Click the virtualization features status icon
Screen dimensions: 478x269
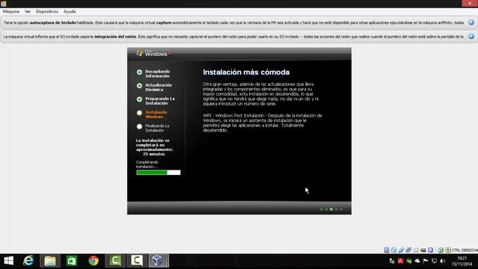430,250
